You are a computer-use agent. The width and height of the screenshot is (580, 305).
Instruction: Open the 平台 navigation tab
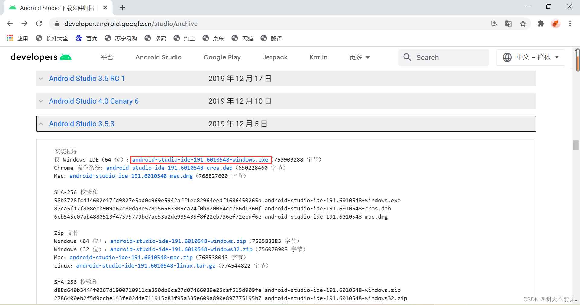tap(107, 57)
